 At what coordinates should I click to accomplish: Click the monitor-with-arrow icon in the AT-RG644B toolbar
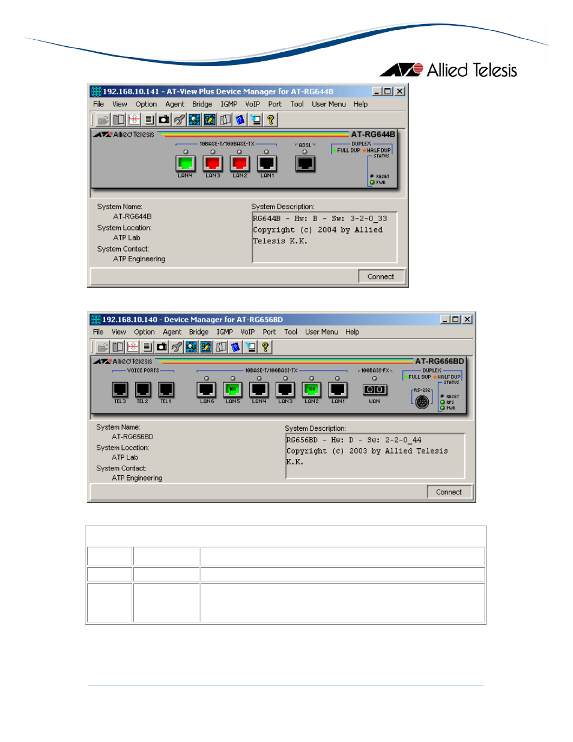point(256,120)
